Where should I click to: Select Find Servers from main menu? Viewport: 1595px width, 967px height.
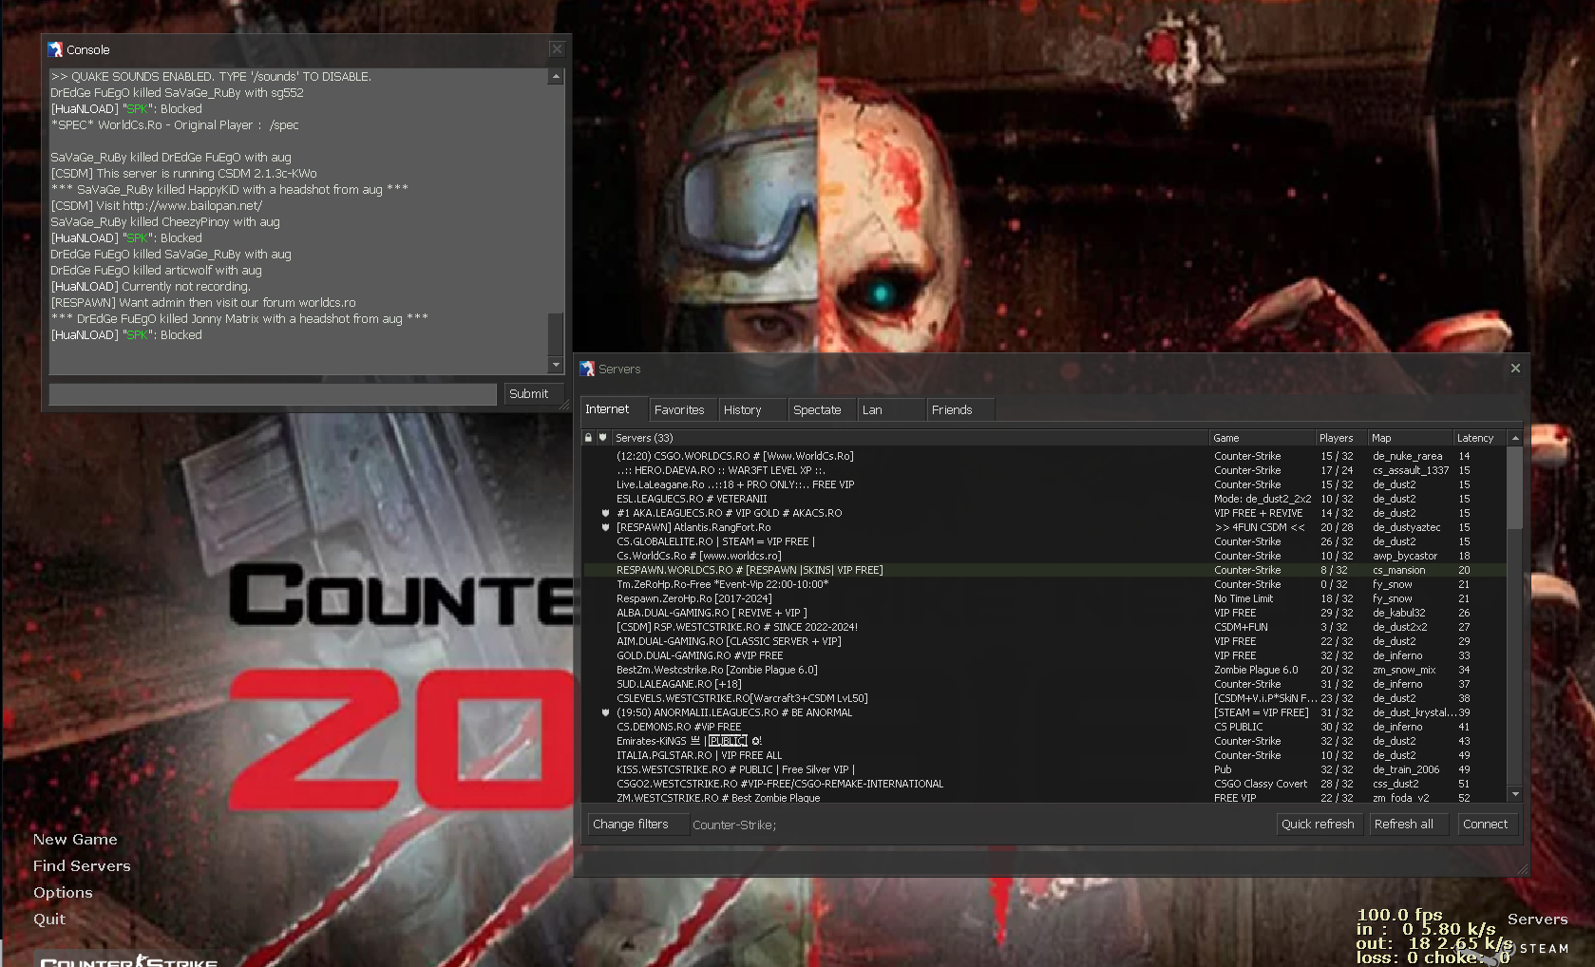(82, 866)
